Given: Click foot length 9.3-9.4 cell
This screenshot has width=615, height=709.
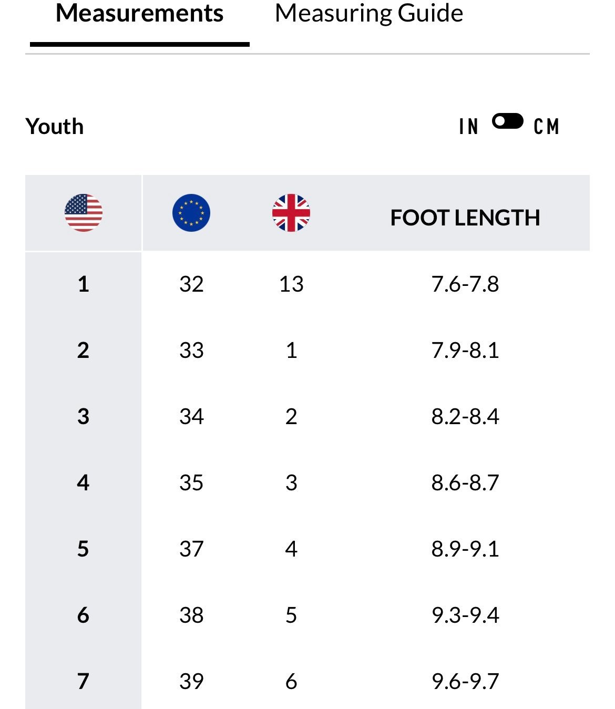Looking at the screenshot, I should 465,615.
